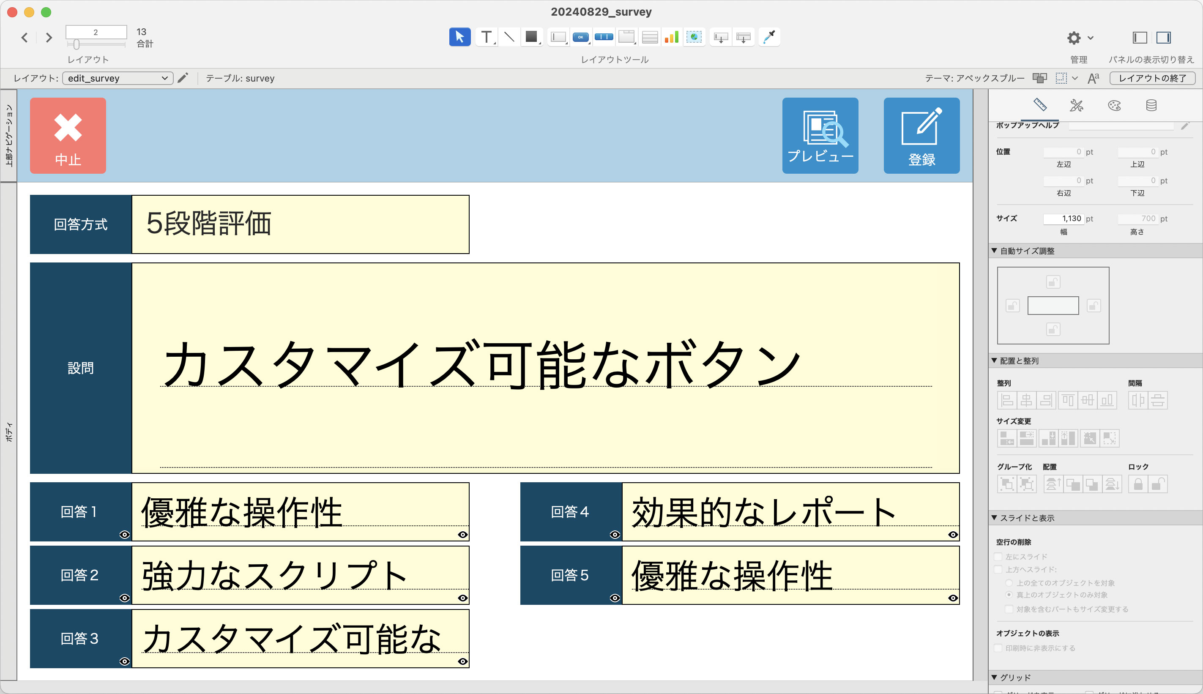Select the Tab Control tool

pos(627,37)
